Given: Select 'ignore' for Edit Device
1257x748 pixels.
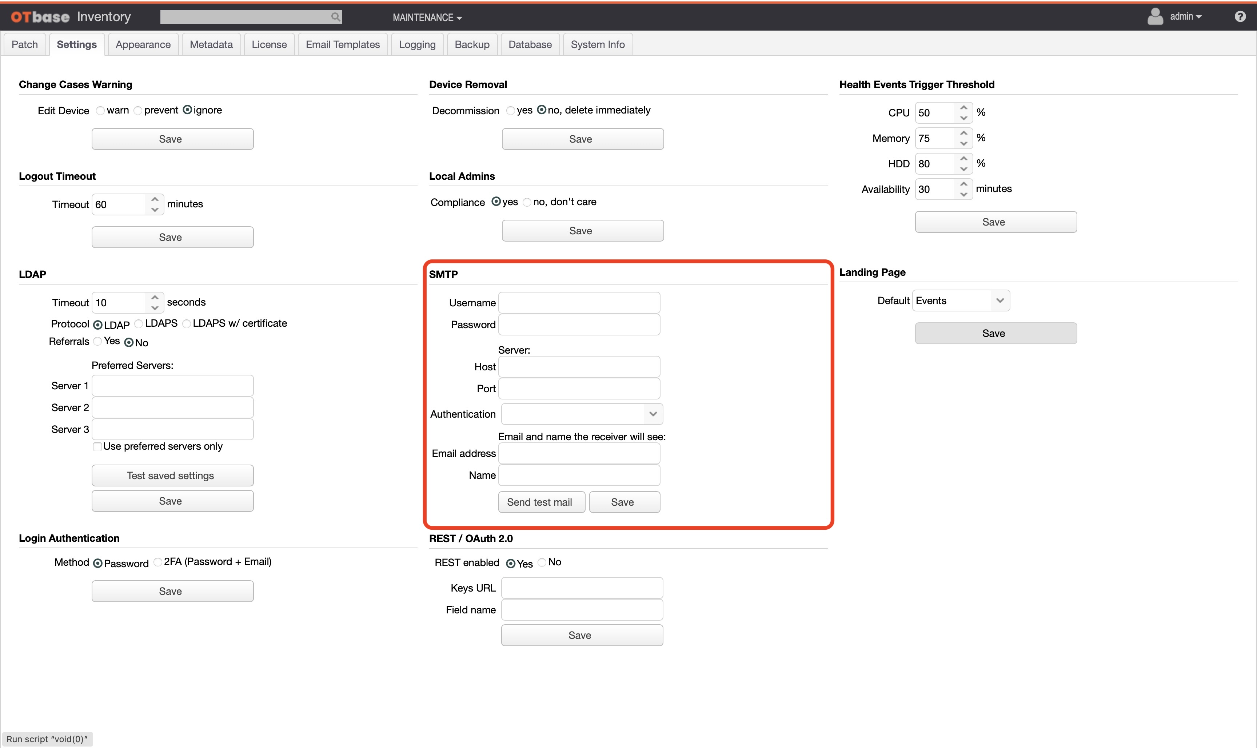Looking at the screenshot, I should (x=187, y=110).
